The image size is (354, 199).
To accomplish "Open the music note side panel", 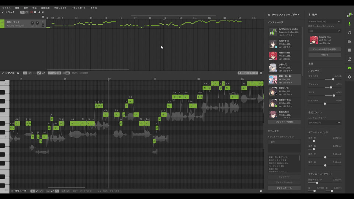I will coord(350,32).
